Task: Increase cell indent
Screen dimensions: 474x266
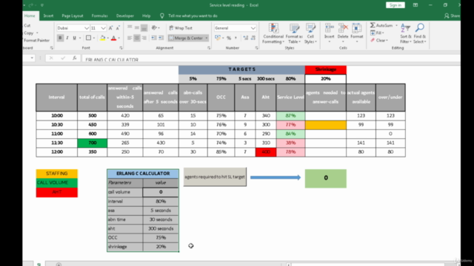Action: (161, 38)
